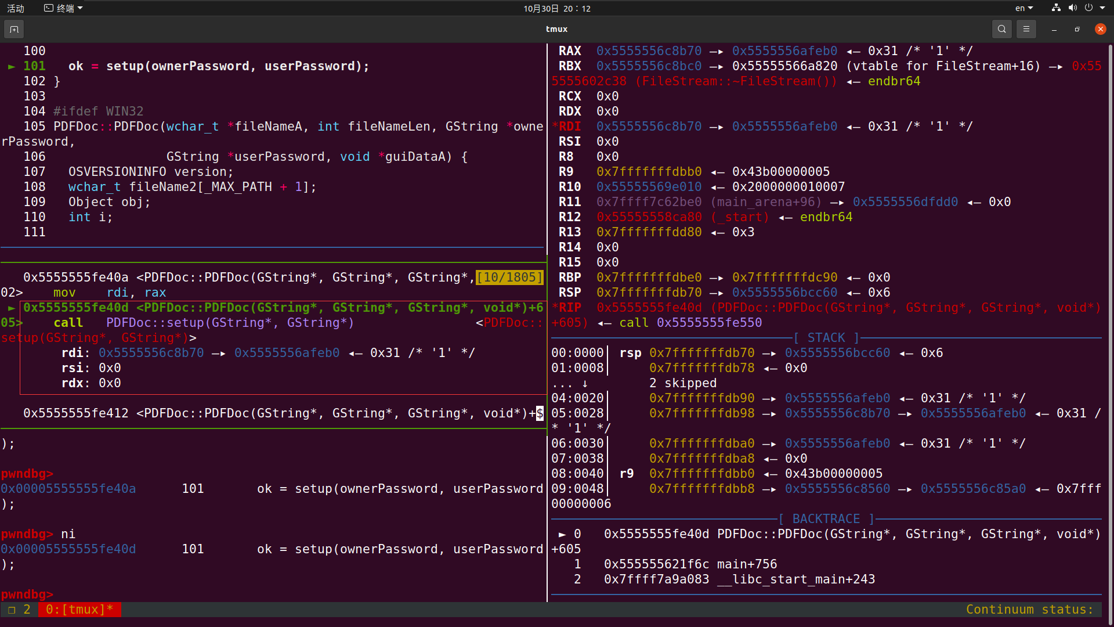Screen dimensions: 1114x627
Task: Click RSP value 0x7fffffffdb70
Action: (x=649, y=293)
